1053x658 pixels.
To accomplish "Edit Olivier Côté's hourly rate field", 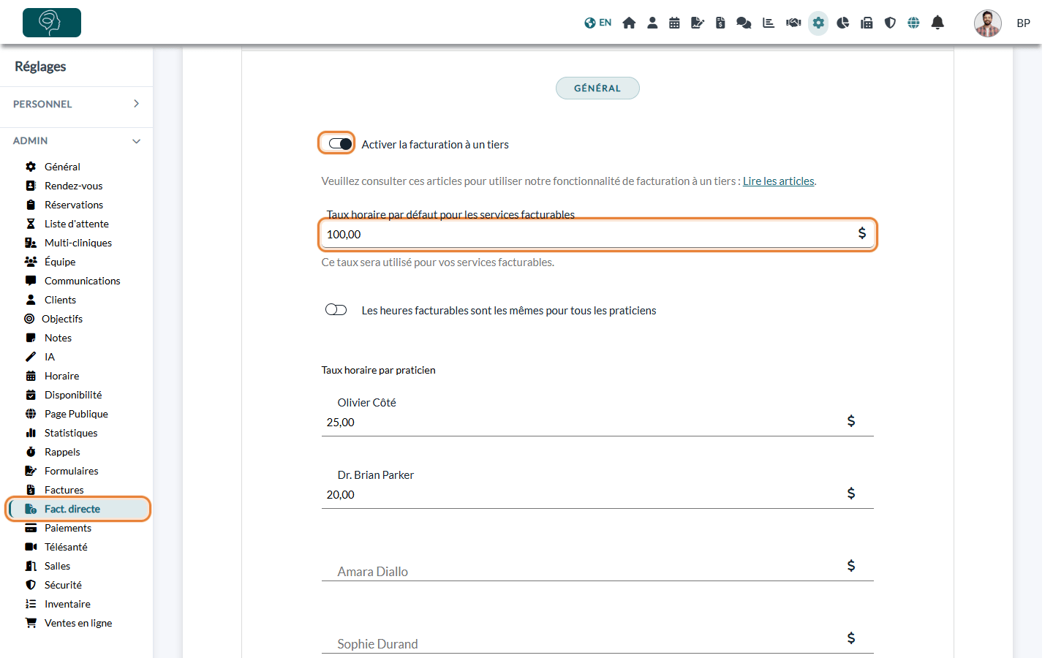I will [x=597, y=423].
